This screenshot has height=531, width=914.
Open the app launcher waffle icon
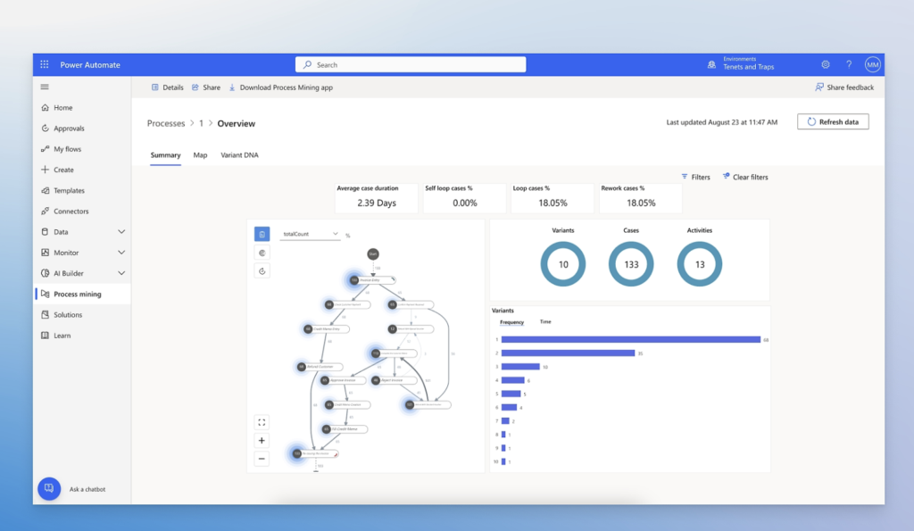45,64
